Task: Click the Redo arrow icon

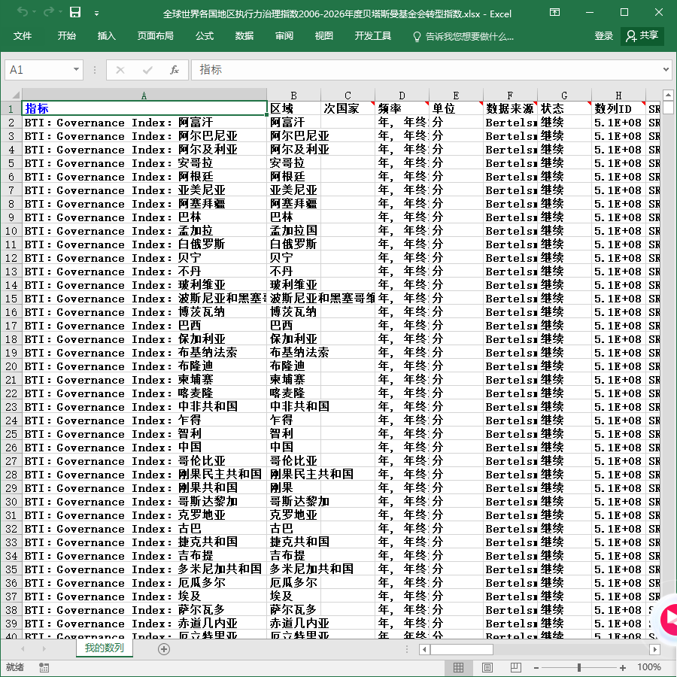Action: click(49, 13)
